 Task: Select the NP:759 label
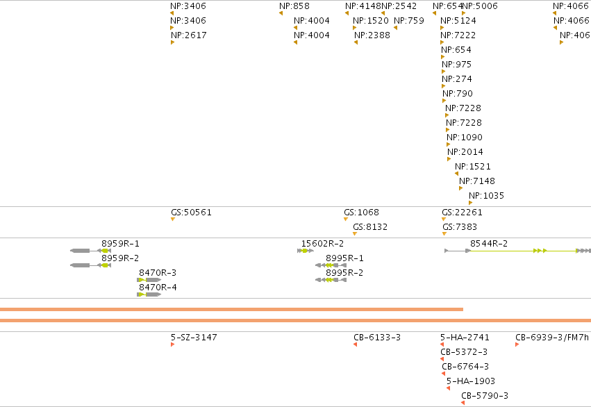coord(409,20)
